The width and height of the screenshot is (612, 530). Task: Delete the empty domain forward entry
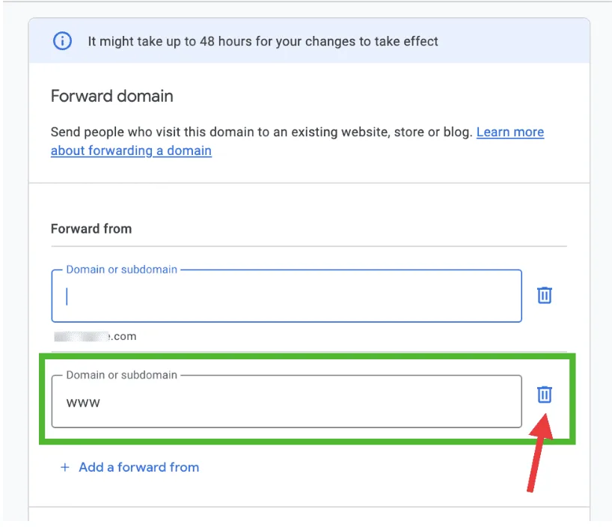[x=544, y=295]
